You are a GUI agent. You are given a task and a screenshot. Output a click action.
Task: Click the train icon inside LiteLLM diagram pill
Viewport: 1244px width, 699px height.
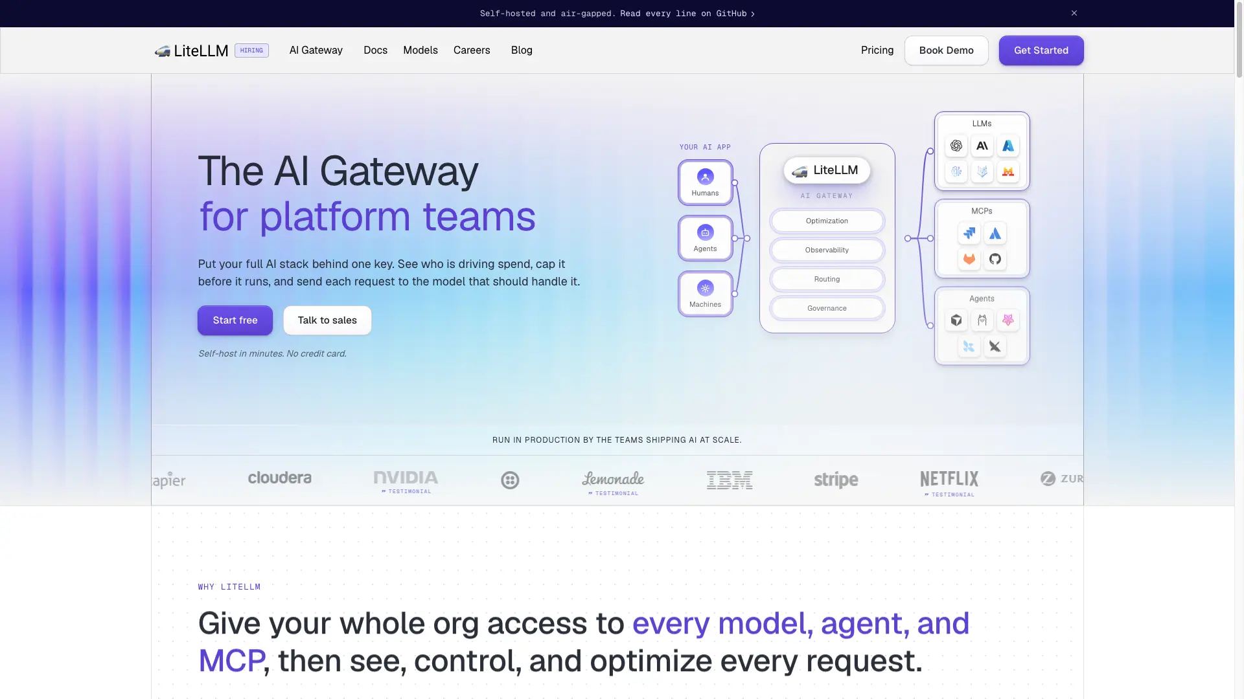(x=800, y=171)
